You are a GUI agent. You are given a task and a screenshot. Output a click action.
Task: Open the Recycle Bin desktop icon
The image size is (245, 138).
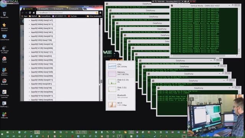4,15
